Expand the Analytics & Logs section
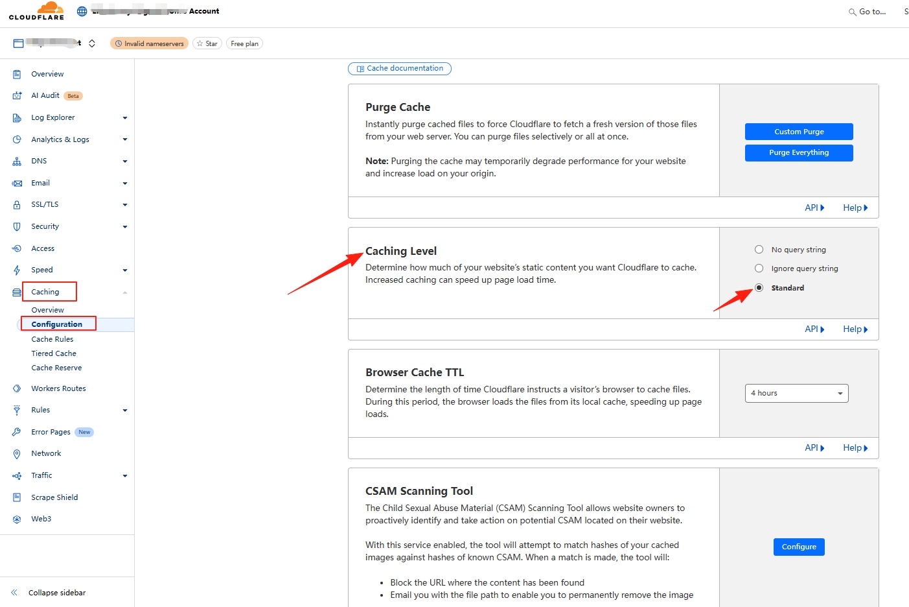 click(124, 139)
